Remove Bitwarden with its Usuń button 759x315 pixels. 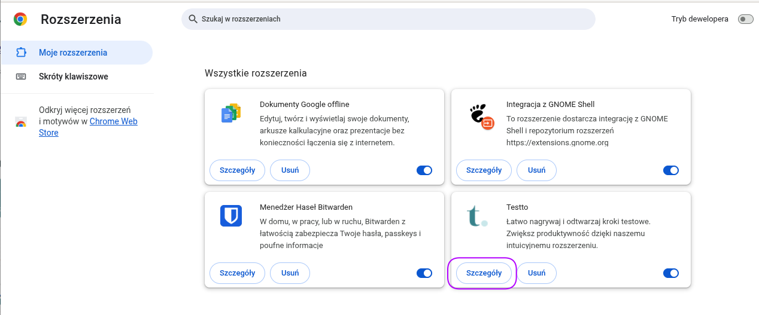pos(290,273)
